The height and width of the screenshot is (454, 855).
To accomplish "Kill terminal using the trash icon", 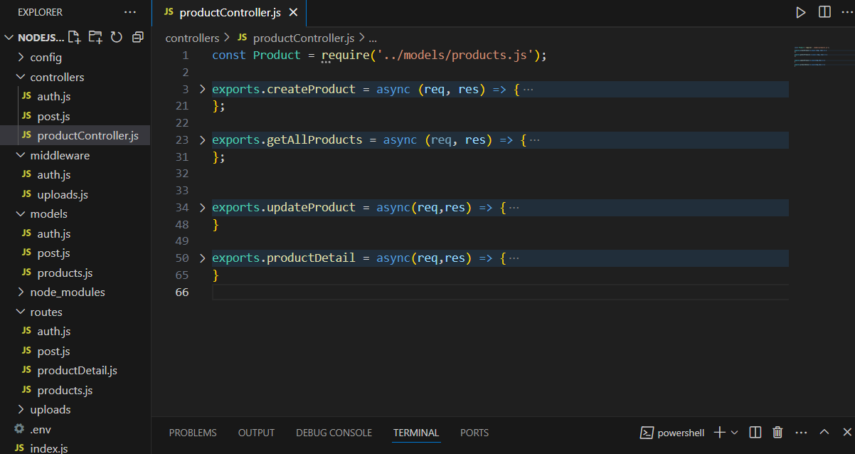I will point(777,432).
